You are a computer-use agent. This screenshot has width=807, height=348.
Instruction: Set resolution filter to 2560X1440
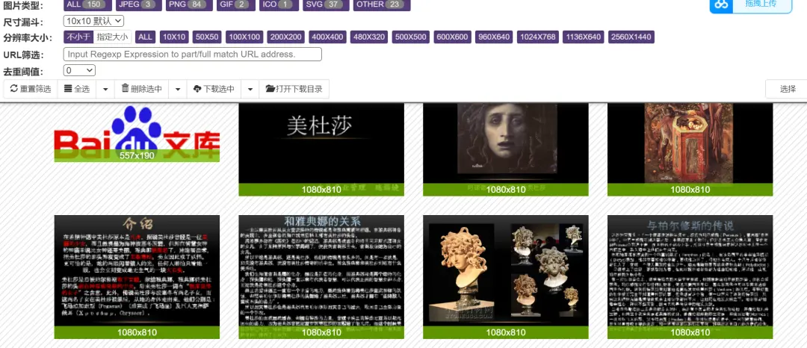point(631,37)
